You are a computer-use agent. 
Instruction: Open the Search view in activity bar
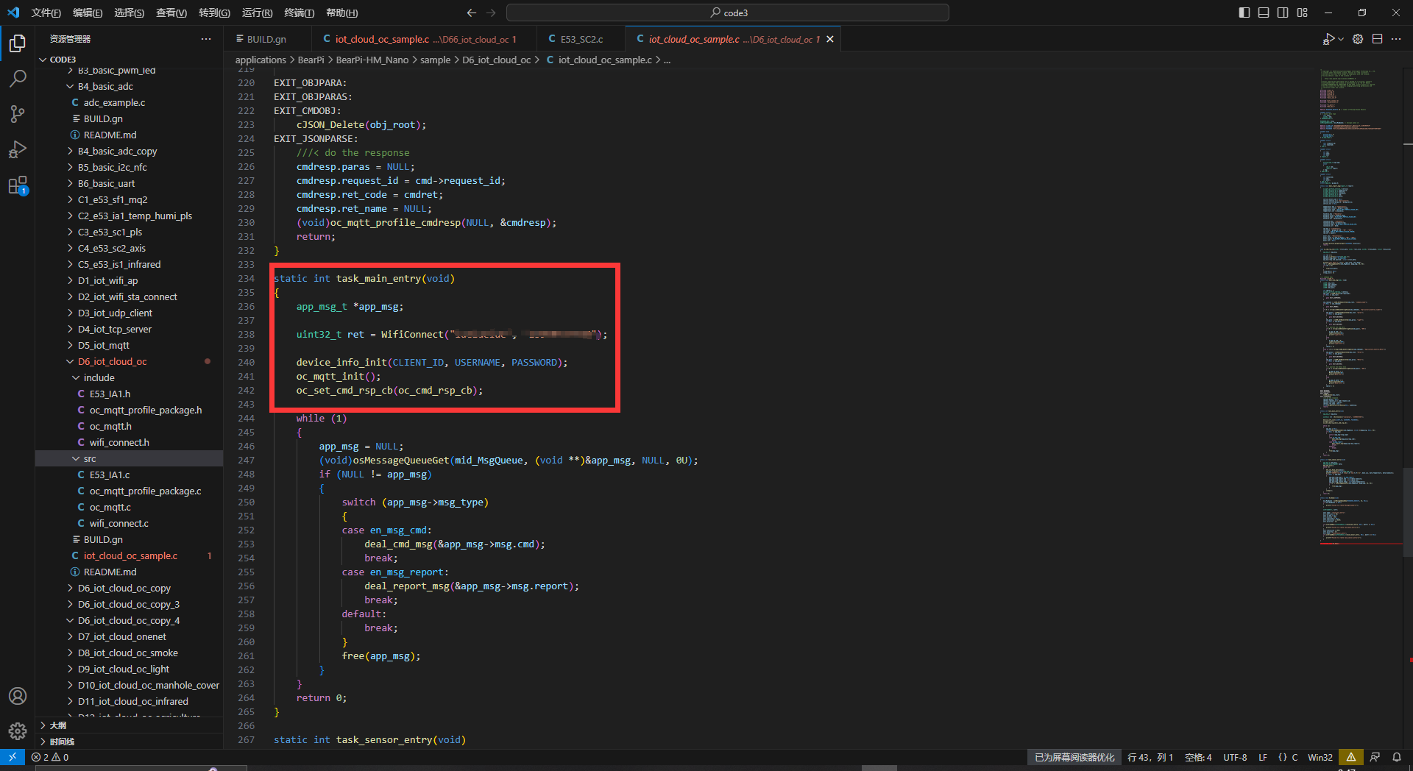(18, 78)
